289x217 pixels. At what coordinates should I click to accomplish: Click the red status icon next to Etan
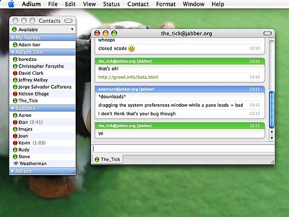[x=15, y=122]
